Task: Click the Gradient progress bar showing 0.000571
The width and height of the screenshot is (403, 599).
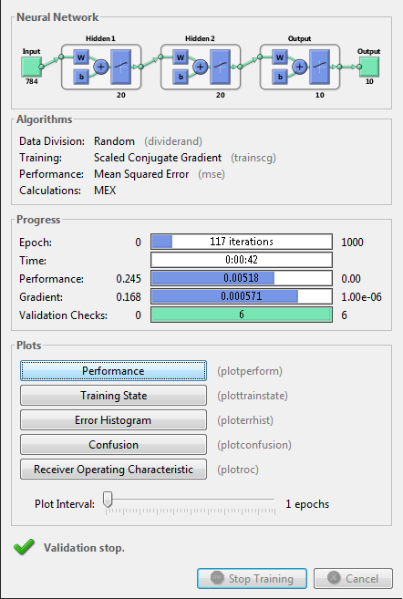Action: (242, 296)
